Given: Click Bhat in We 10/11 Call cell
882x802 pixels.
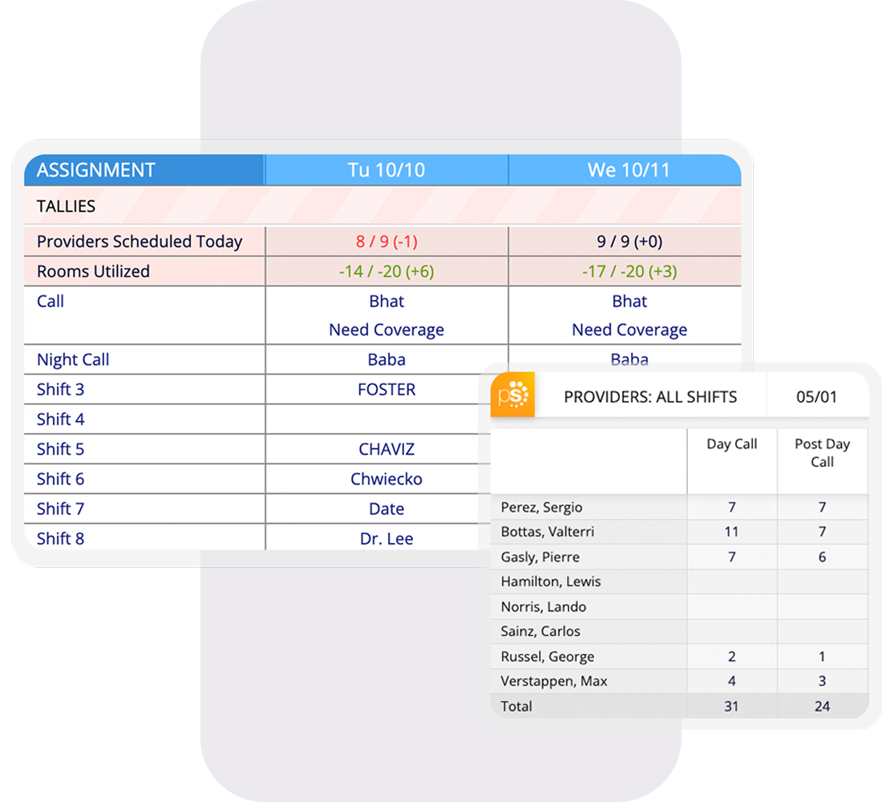Looking at the screenshot, I should pyautogui.click(x=629, y=302).
